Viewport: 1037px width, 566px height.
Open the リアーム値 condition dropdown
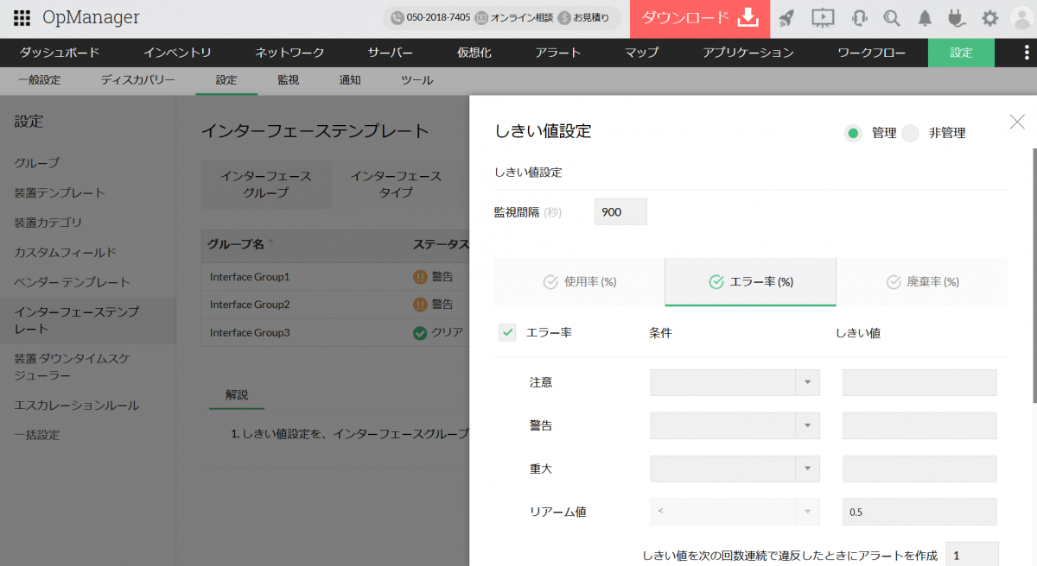[735, 512]
